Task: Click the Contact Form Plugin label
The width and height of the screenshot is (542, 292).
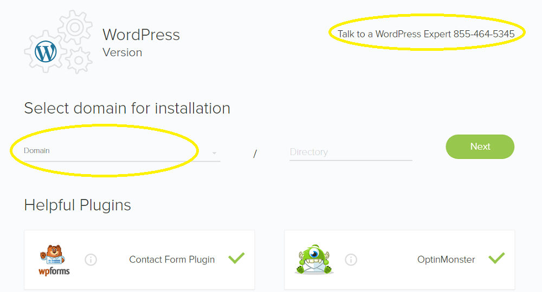Action: point(172,260)
